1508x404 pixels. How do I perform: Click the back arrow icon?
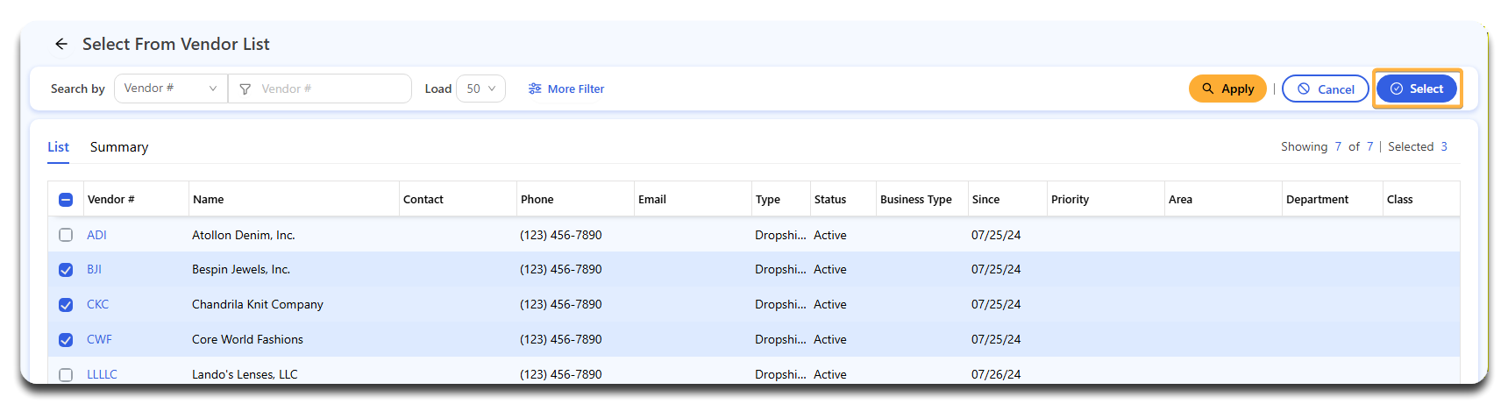pyautogui.click(x=60, y=44)
